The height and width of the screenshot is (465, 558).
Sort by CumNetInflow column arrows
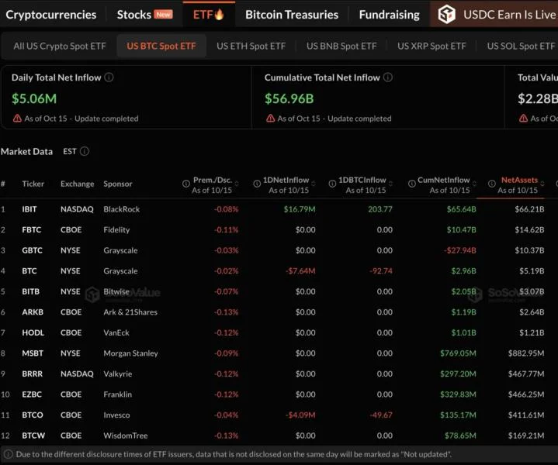click(474, 184)
